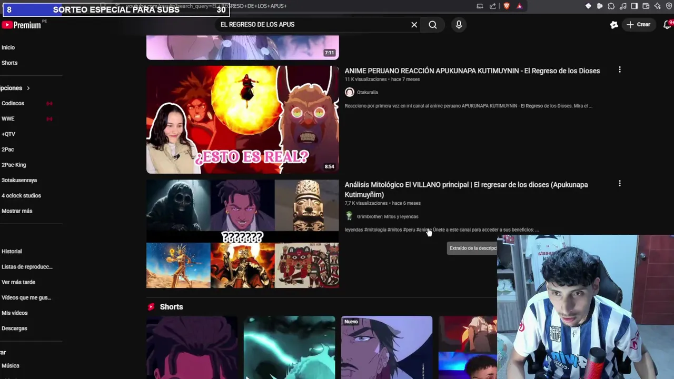
Task: Open Shorts in the sidebar
Action: point(9,63)
